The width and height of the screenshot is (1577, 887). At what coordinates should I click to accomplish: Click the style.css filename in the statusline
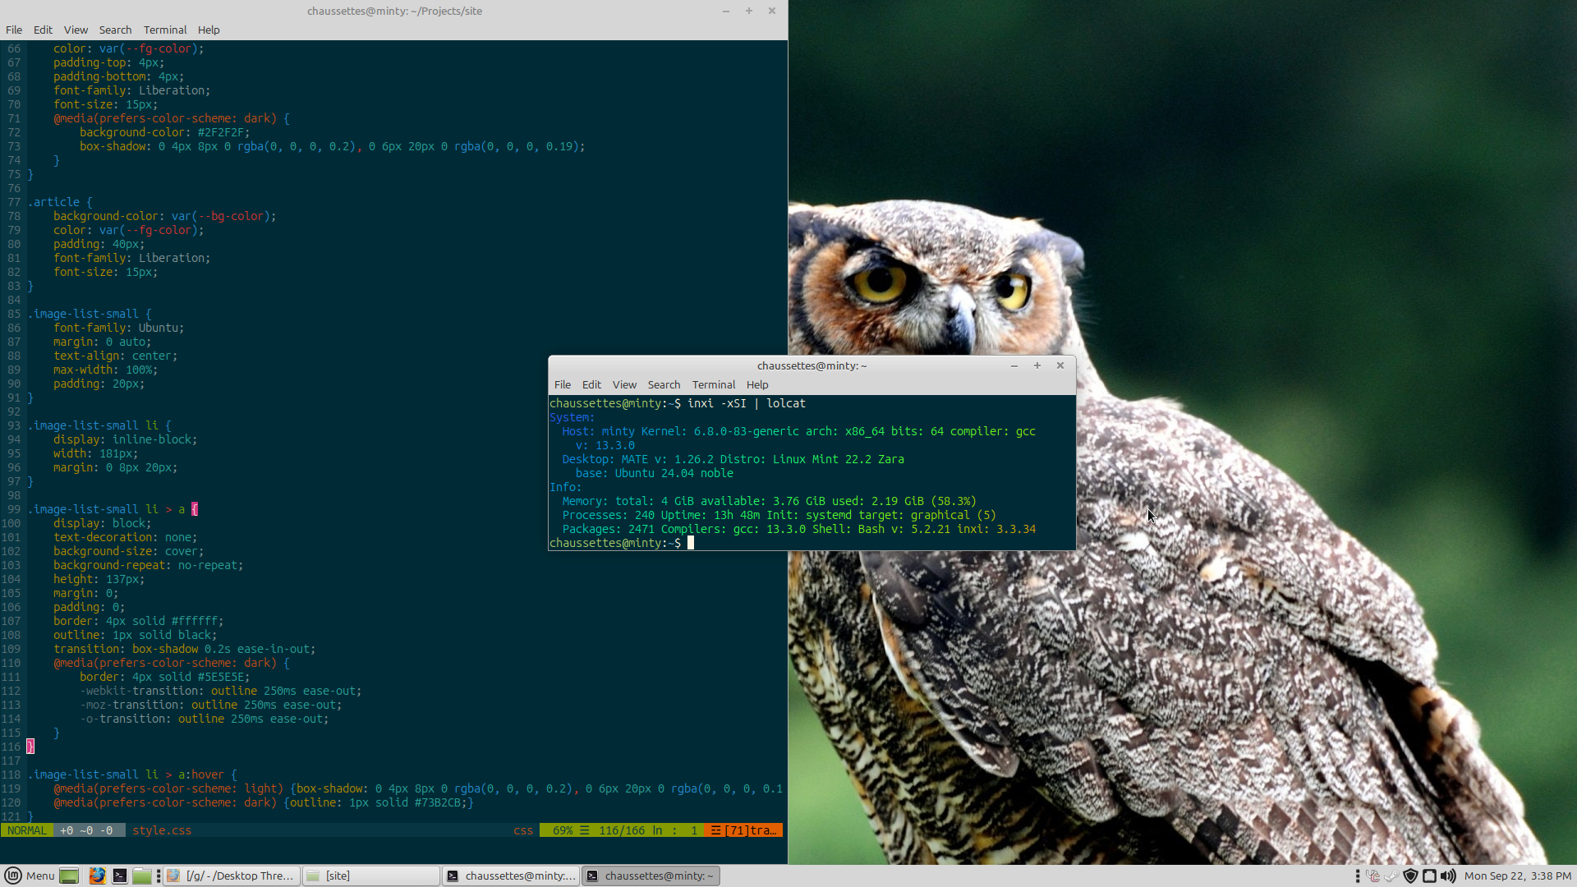coord(162,830)
